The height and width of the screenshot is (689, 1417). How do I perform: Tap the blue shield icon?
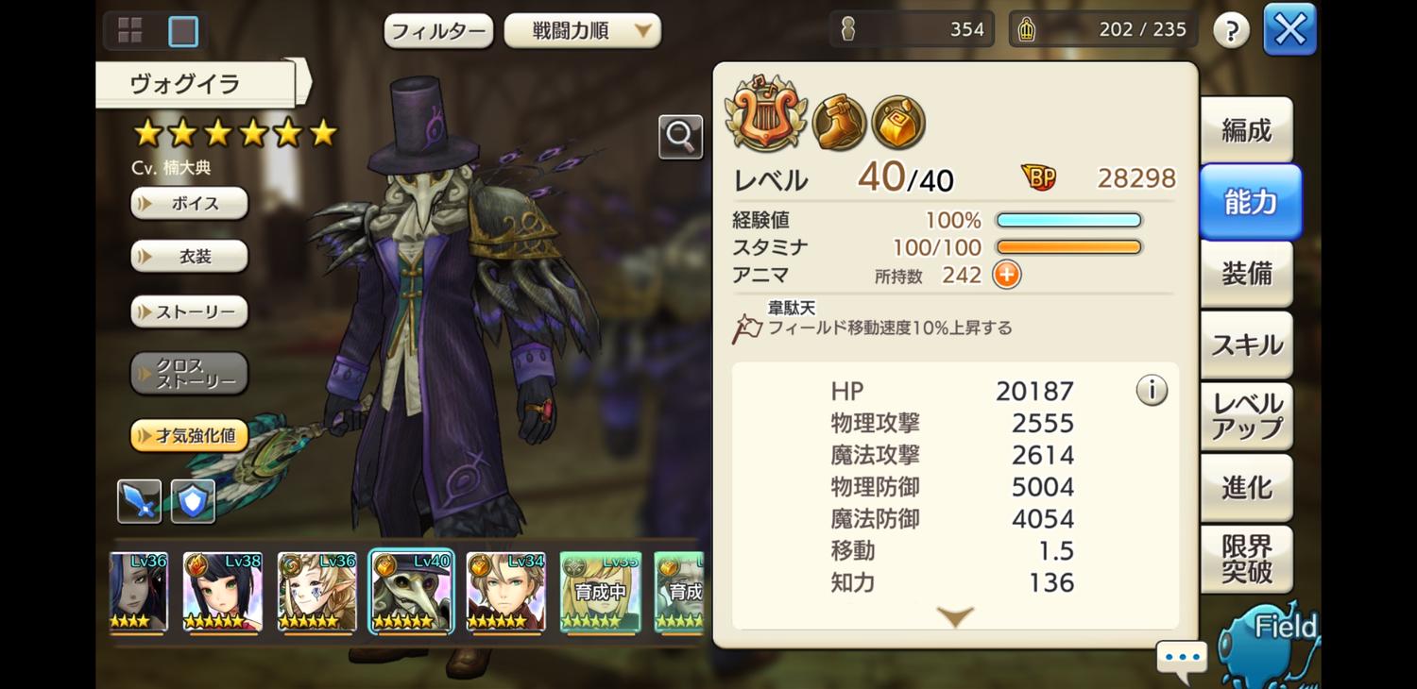[193, 501]
